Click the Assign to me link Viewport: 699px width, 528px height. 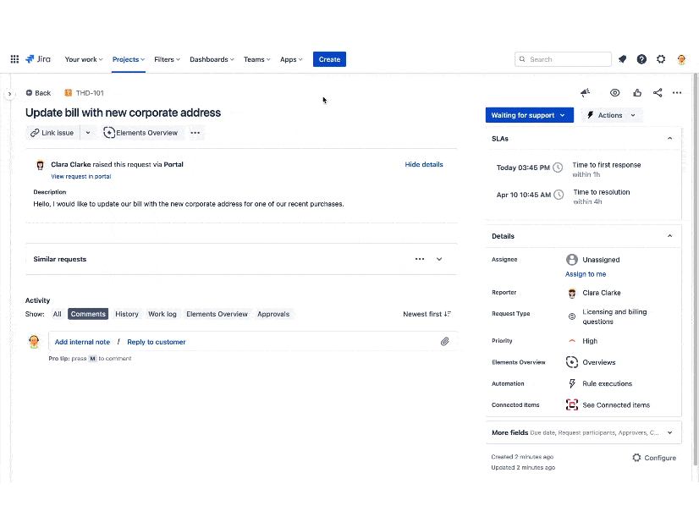[x=586, y=274]
